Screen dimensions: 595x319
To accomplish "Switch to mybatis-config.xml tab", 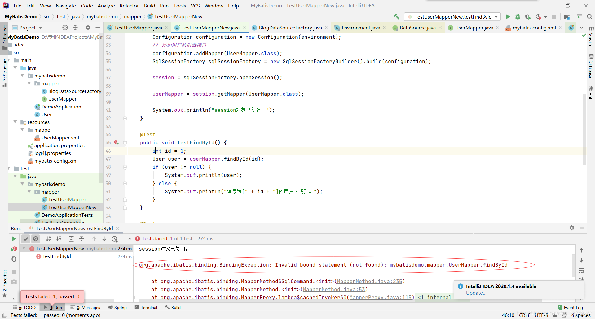I will click(x=534, y=28).
